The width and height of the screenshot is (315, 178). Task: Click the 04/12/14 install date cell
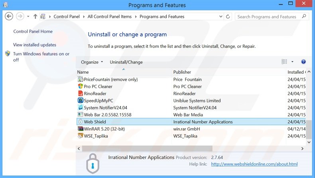tap(297, 129)
